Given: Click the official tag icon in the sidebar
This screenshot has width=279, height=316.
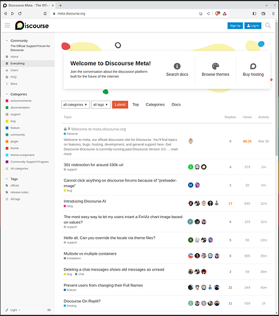Looking at the screenshot, I should pyautogui.click(x=7, y=185).
